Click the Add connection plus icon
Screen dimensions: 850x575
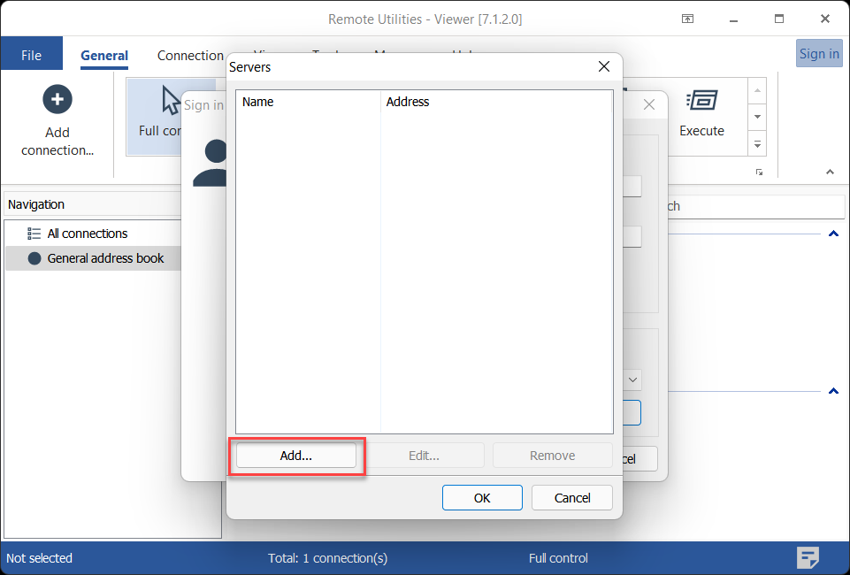[57, 99]
